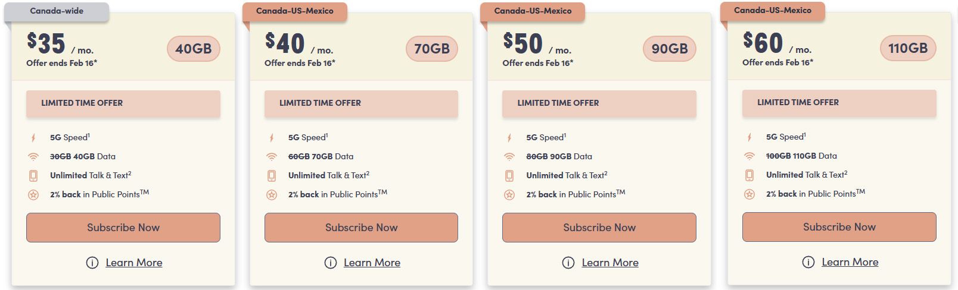Click the info icon on the $60 plan
Screen dimensions: 958x290
pyautogui.click(x=808, y=262)
